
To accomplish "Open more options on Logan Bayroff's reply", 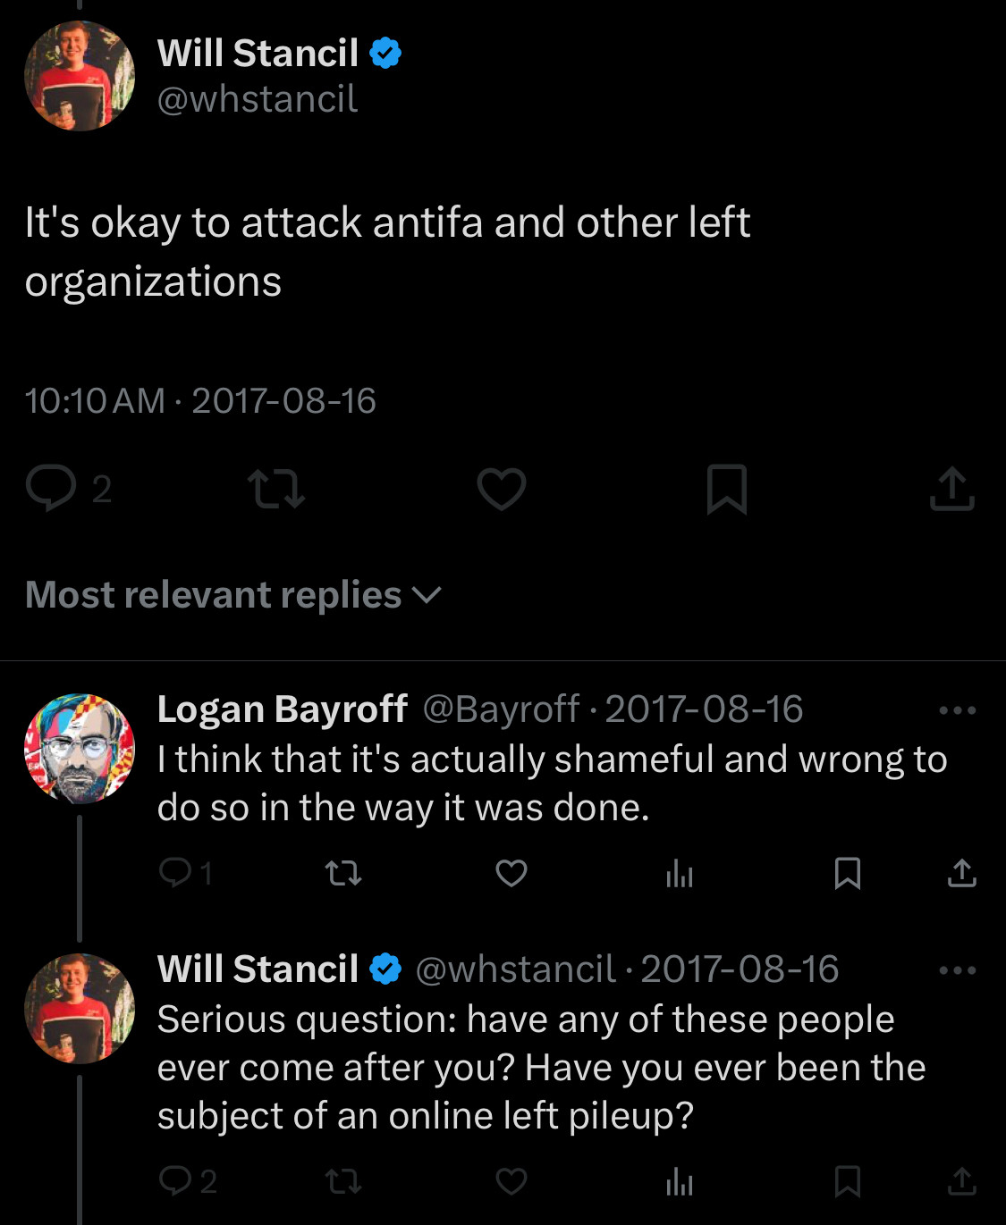I will click(957, 710).
